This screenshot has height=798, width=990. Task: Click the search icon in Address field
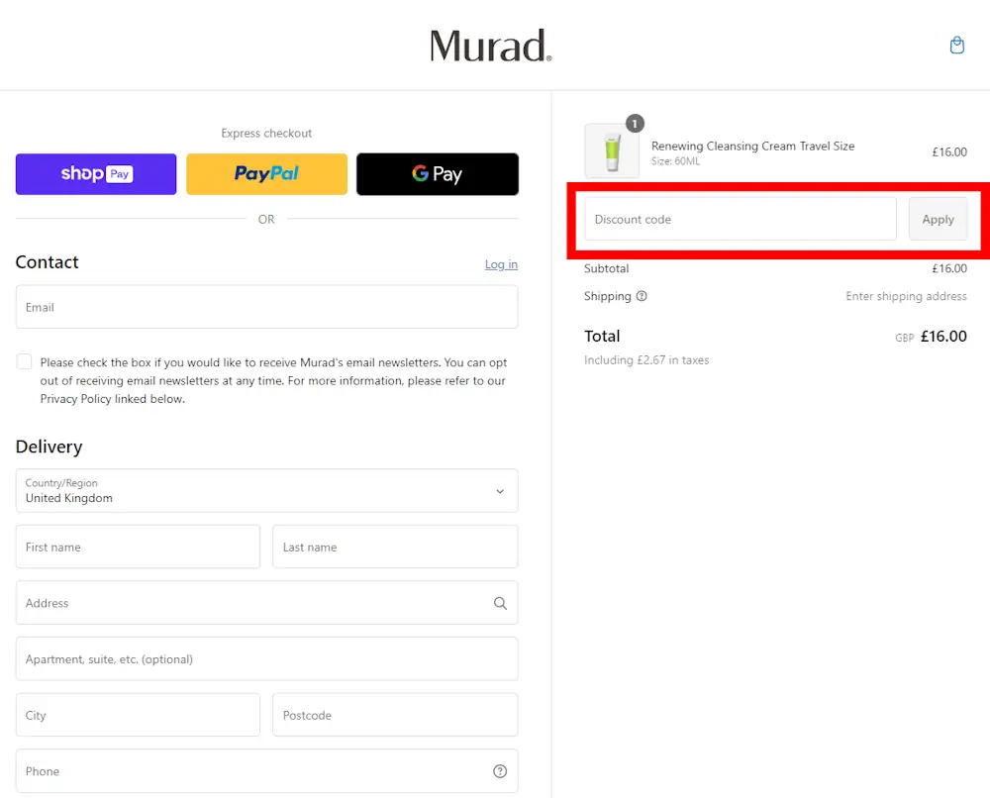(500, 603)
